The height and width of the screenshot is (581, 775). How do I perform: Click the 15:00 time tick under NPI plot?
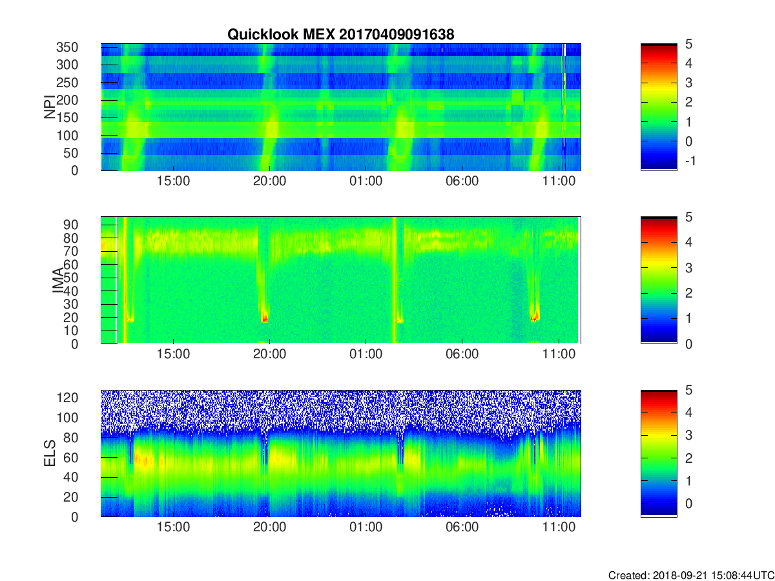coord(173,181)
